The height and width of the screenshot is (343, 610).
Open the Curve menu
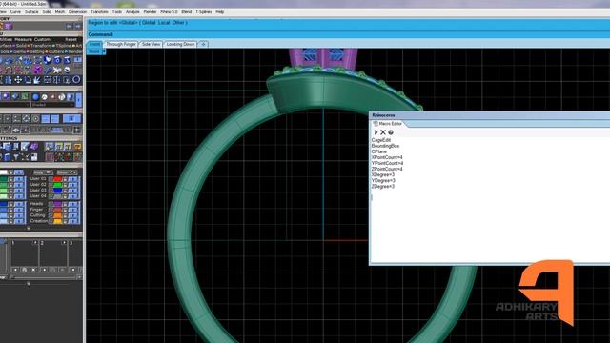pyautogui.click(x=15, y=12)
